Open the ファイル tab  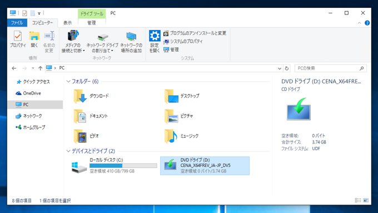[17, 23]
